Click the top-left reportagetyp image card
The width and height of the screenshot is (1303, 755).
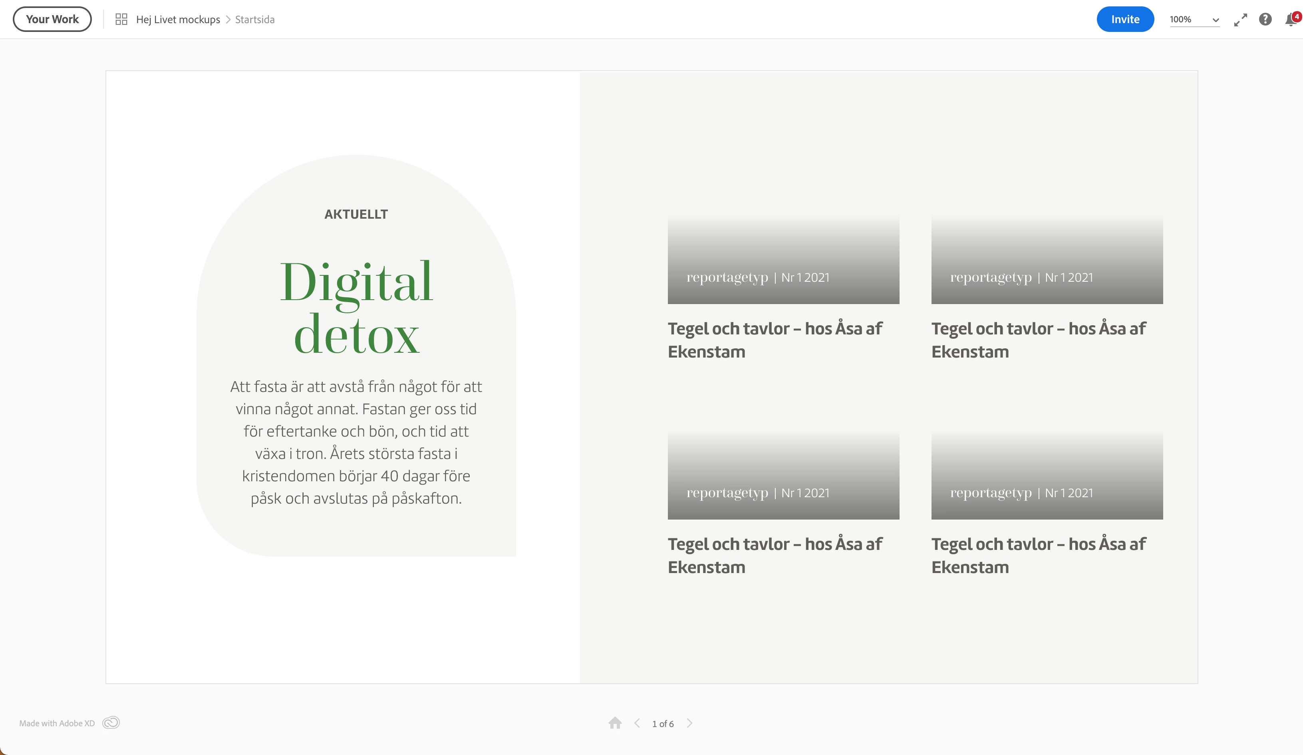pos(783,260)
